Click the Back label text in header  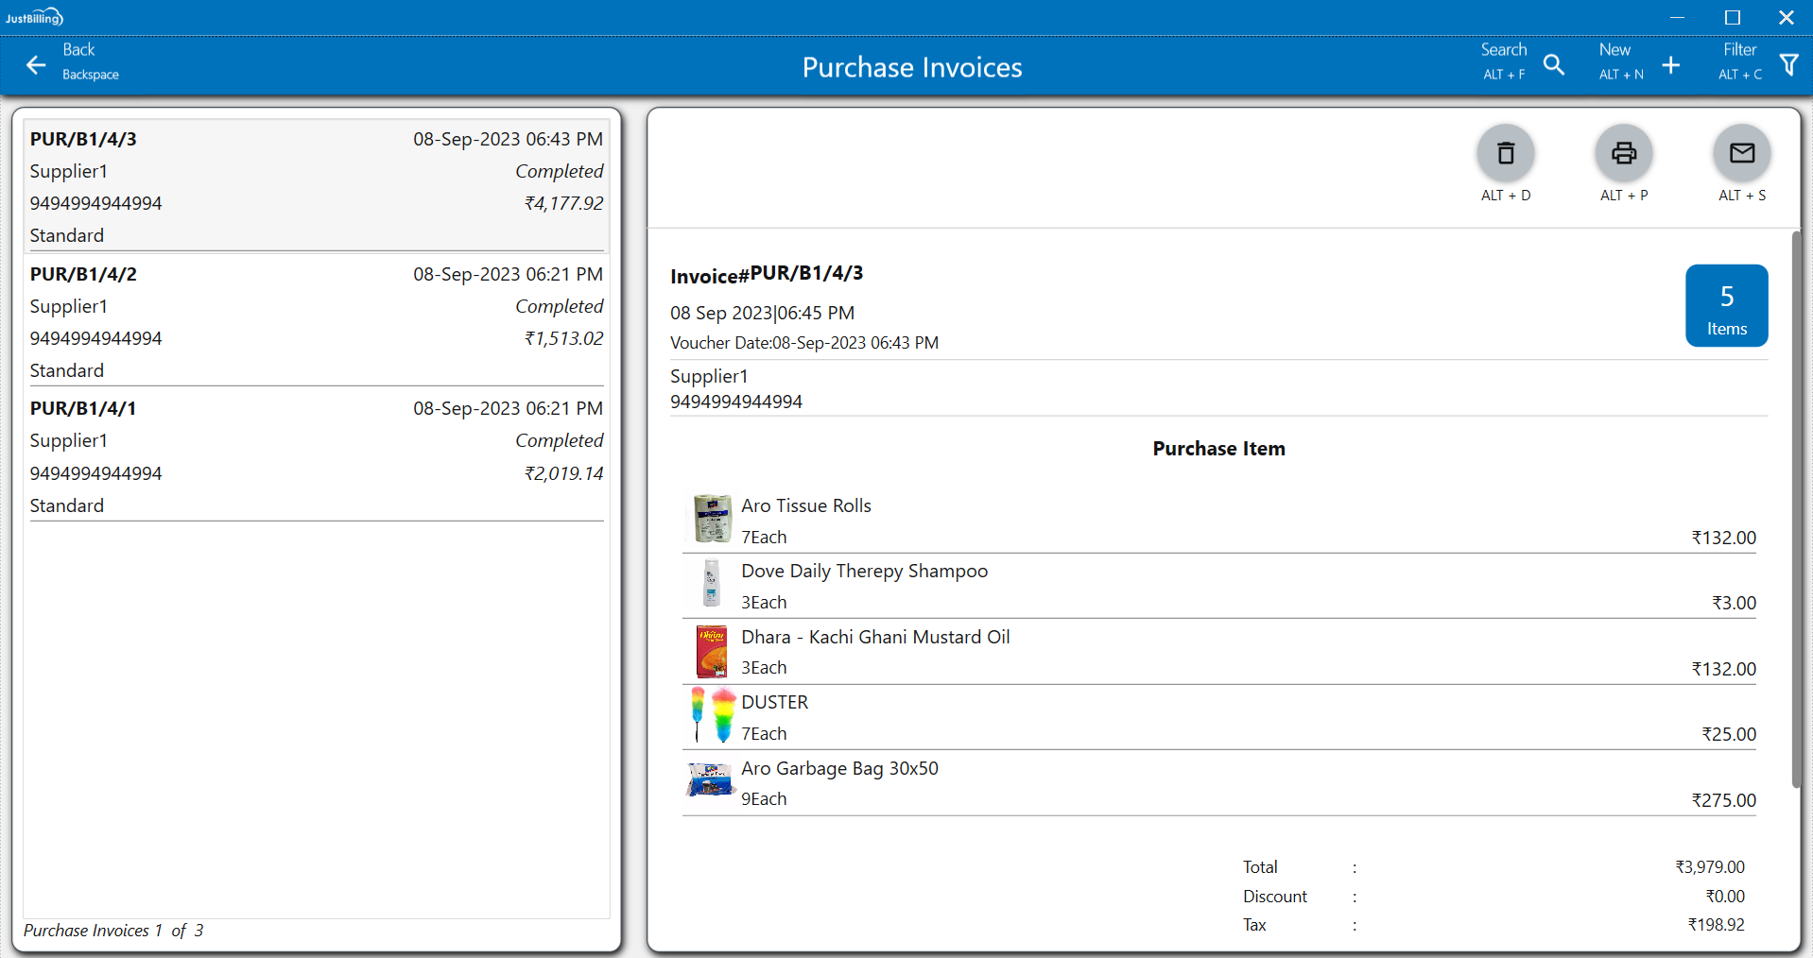[78, 50]
